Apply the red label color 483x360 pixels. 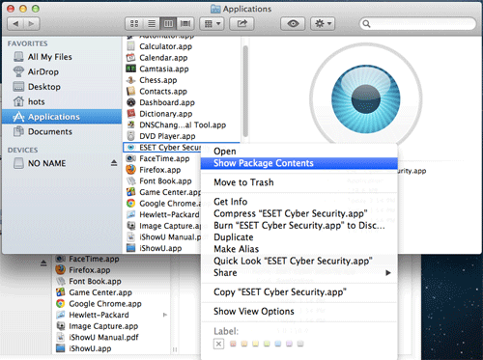coord(233,344)
